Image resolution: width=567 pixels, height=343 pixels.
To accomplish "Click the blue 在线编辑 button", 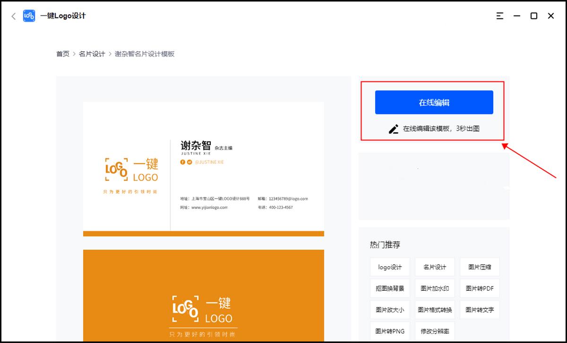I will (434, 102).
